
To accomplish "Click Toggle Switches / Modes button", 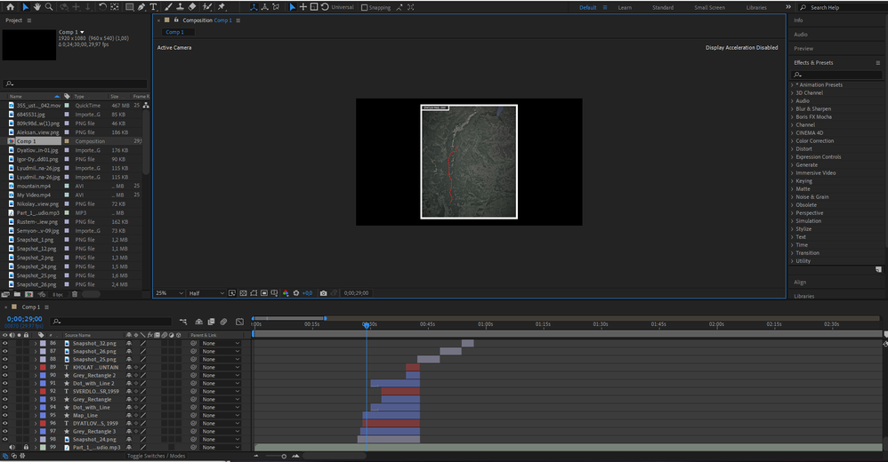I will pyautogui.click(x=156, y=456).
